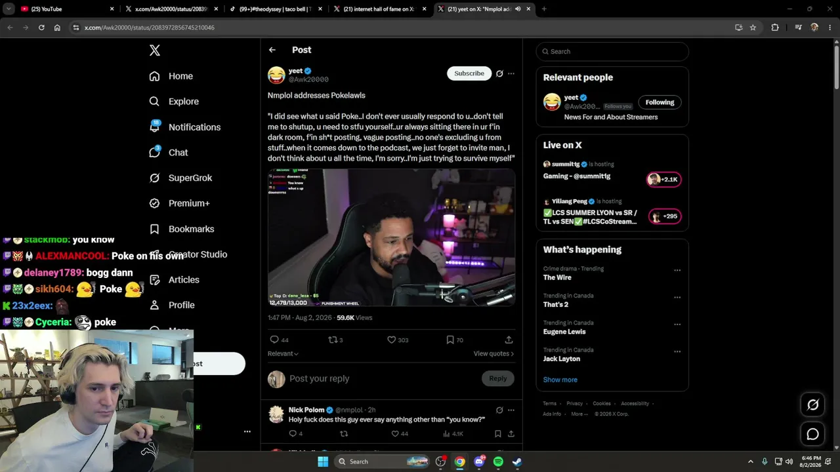Open the floating Grok button
Image resolution: width=840 pixels, height=472 pixels.
(812, 404)
